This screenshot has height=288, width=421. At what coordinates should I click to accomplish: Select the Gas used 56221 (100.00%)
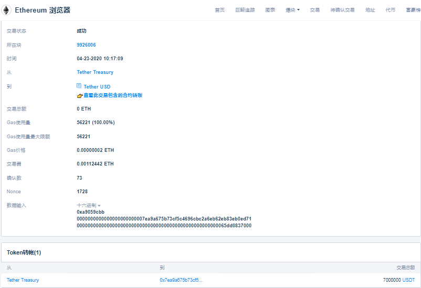pyautogui.click(x=96, y=123)
